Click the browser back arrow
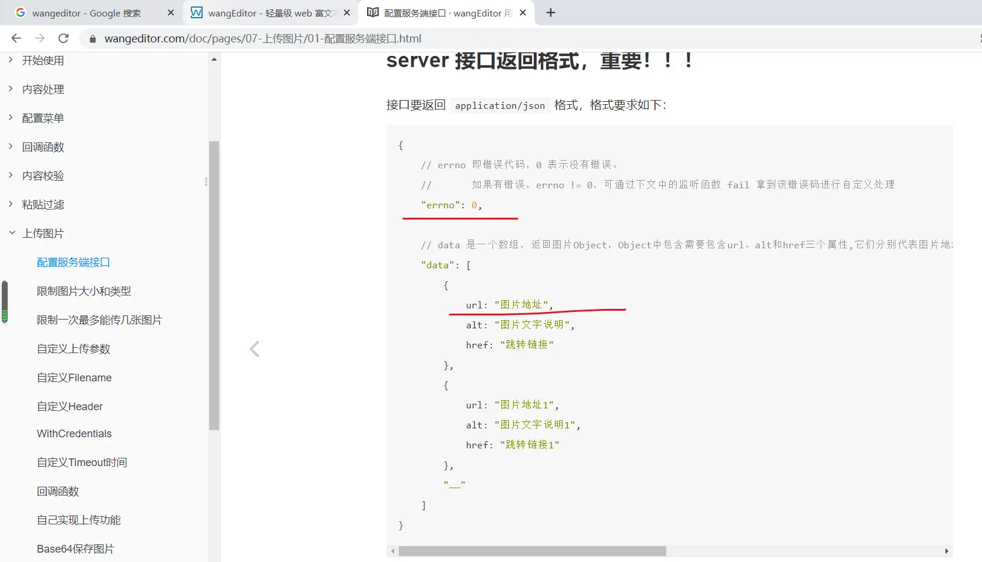Screen dimensions: 982x562 pos(16,38)
